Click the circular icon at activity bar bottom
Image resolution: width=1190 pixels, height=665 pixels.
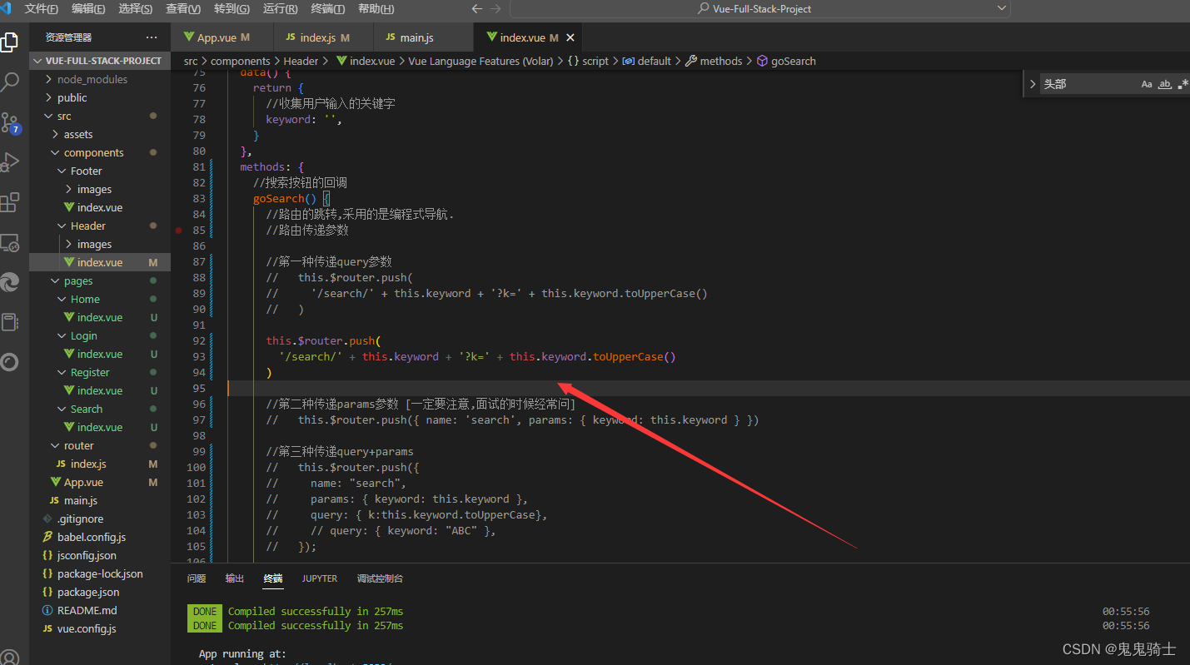9,362
